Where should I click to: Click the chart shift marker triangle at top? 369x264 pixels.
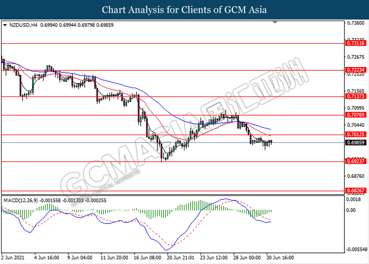[x=275, y=22]
